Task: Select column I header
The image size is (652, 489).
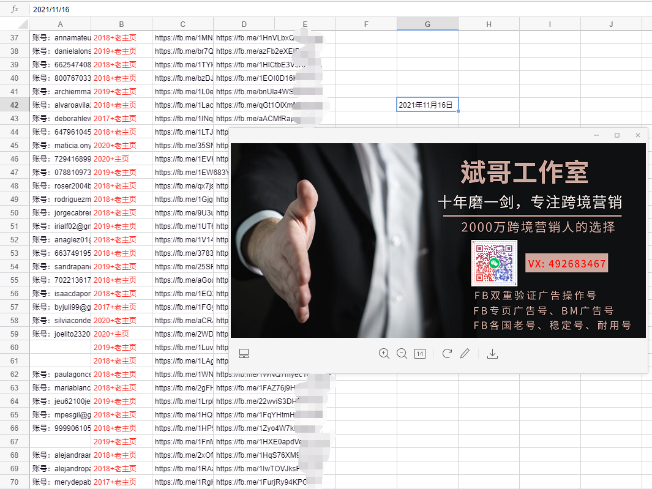Action: 550,24
